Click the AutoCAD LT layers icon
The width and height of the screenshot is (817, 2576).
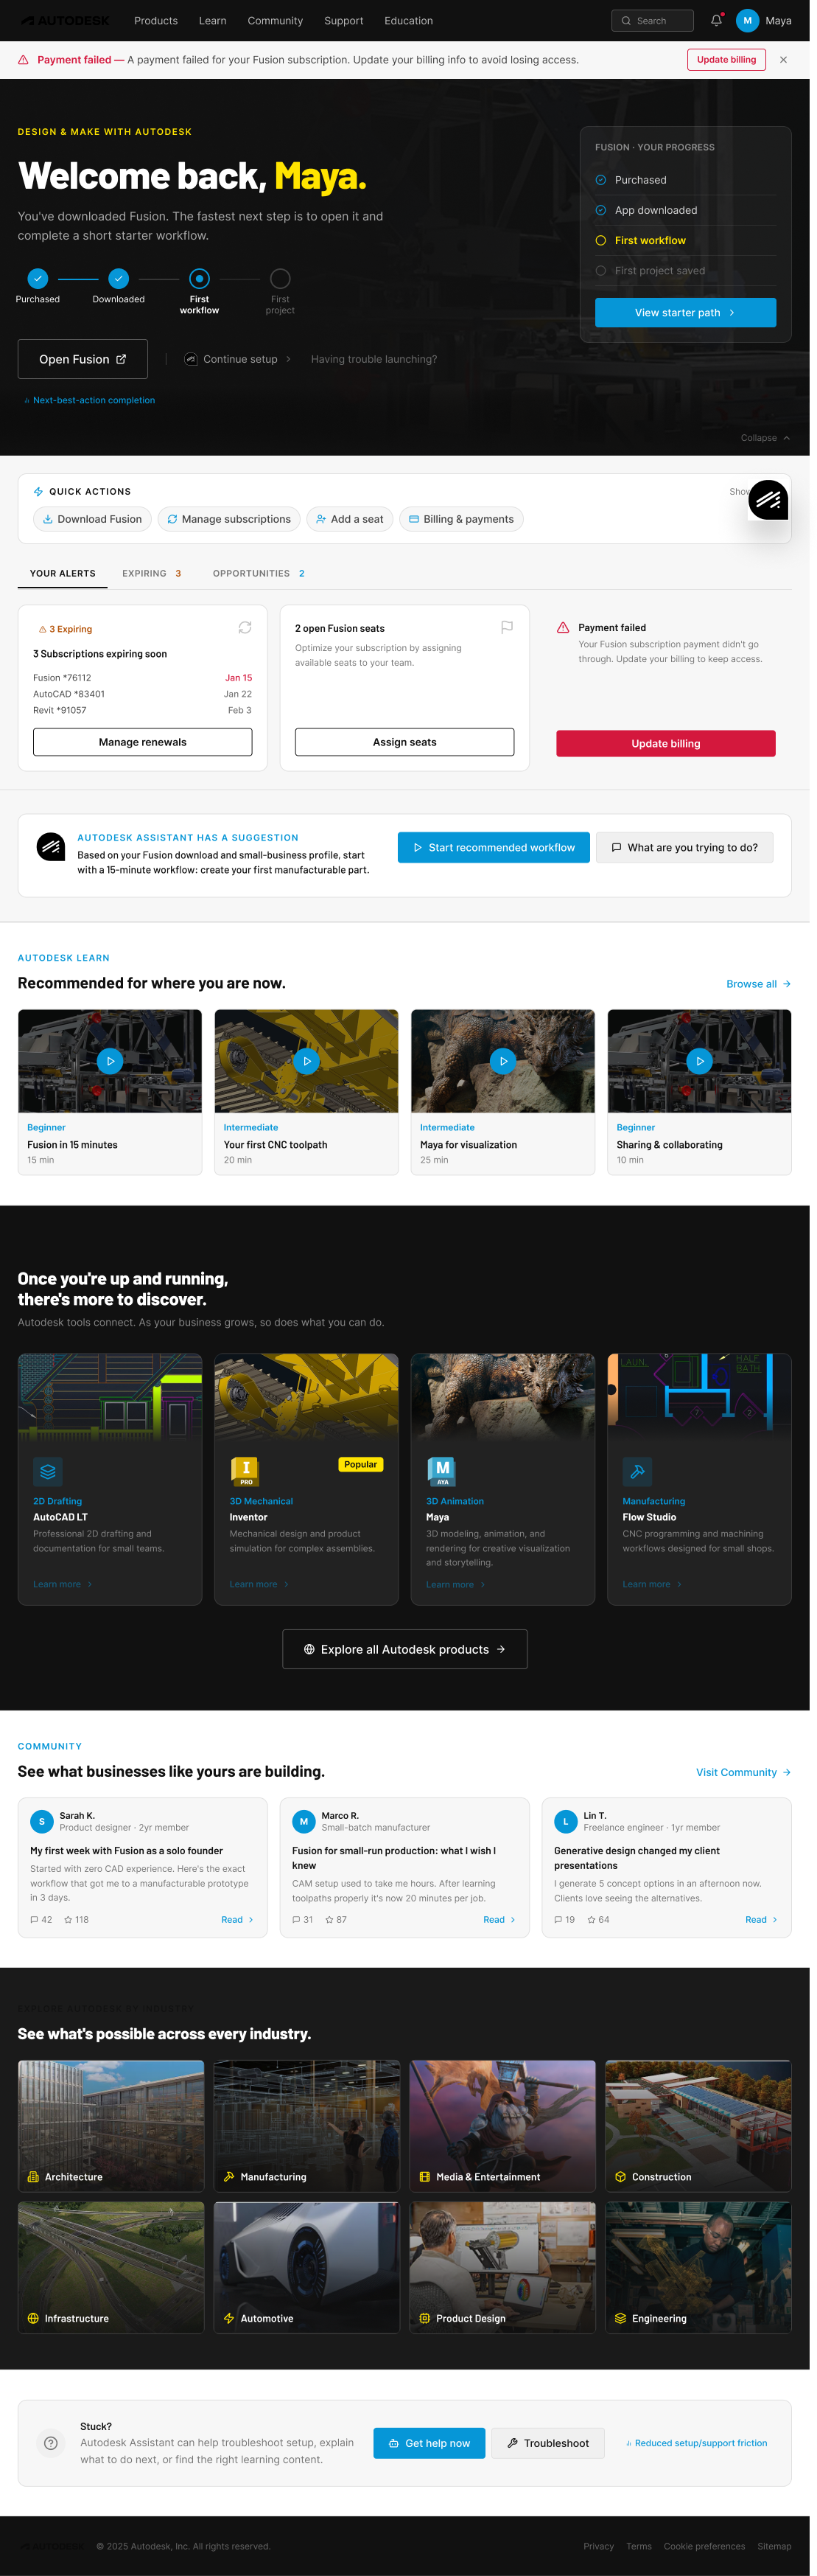click(48, 1471)
